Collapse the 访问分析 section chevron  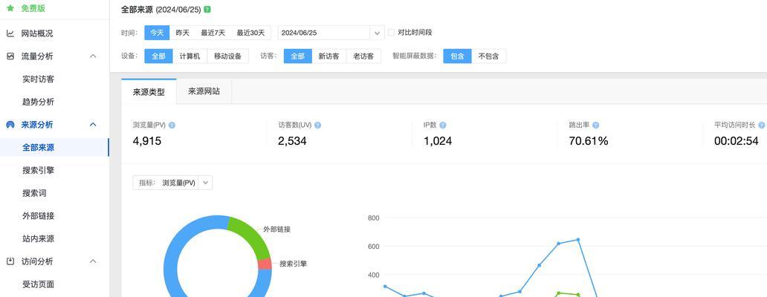point(93,261)
